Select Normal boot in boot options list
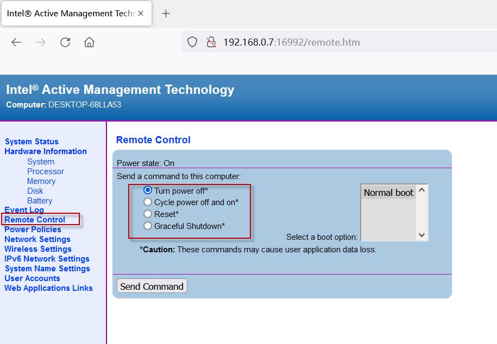497x344 pixels. [388, 193]
